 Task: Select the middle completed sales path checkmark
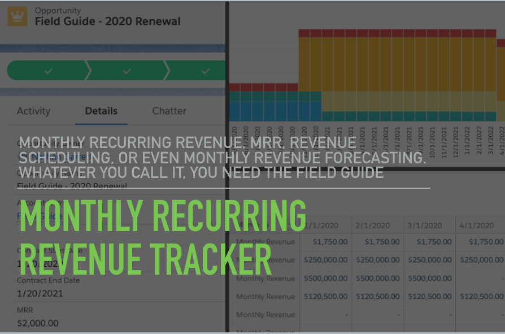[x=127, y=71]
